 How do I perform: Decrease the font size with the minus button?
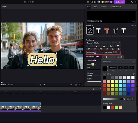point(113,43)
